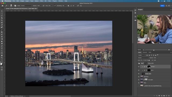Screen dimensions: 172x97
Task: Select the Eyedropper tool
Action: click(x=2, y=25)
